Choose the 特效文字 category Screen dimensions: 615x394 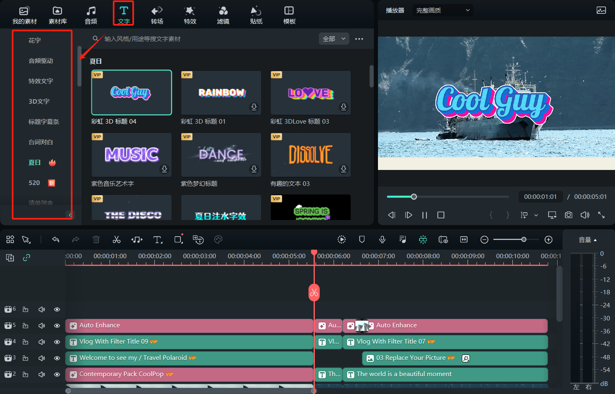[x=41, y=81]
